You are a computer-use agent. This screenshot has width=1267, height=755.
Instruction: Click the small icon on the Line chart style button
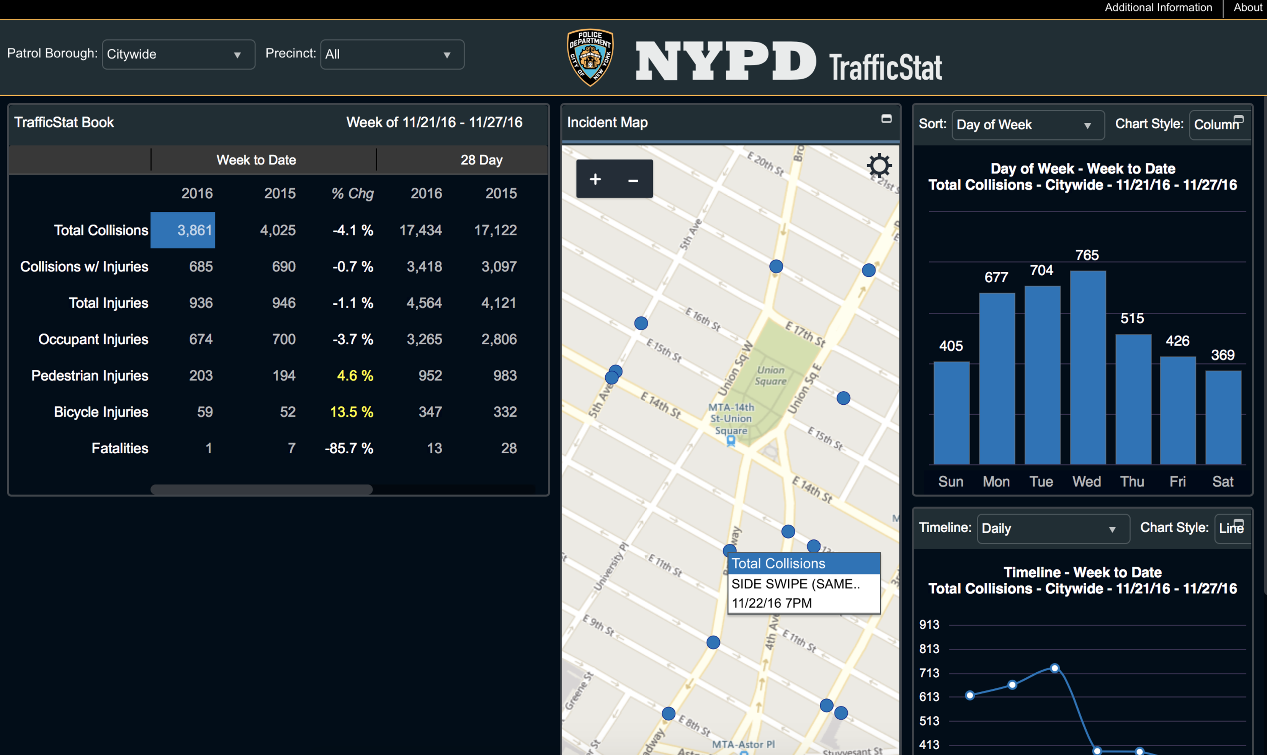(x=1239, y=522)
